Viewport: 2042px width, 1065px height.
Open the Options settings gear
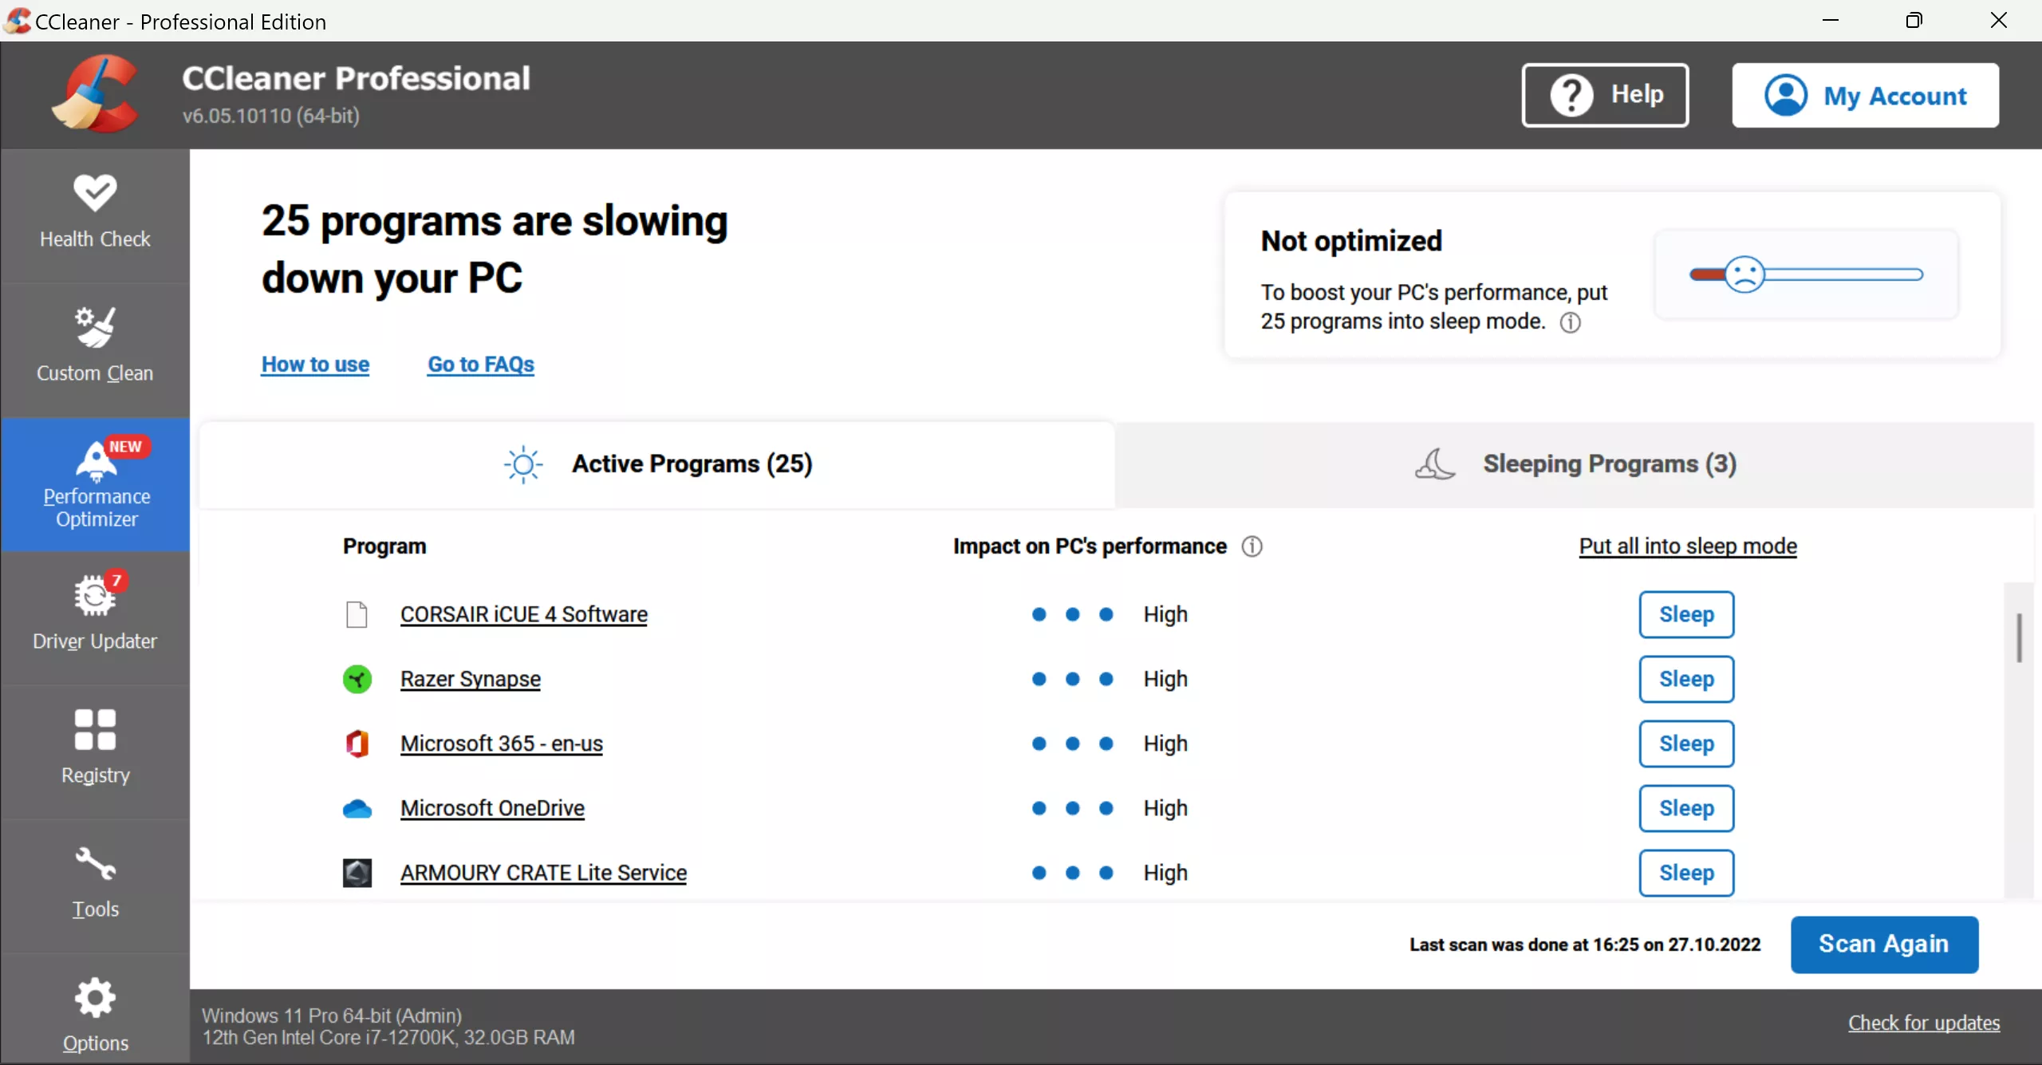(x=95, y=1015)
